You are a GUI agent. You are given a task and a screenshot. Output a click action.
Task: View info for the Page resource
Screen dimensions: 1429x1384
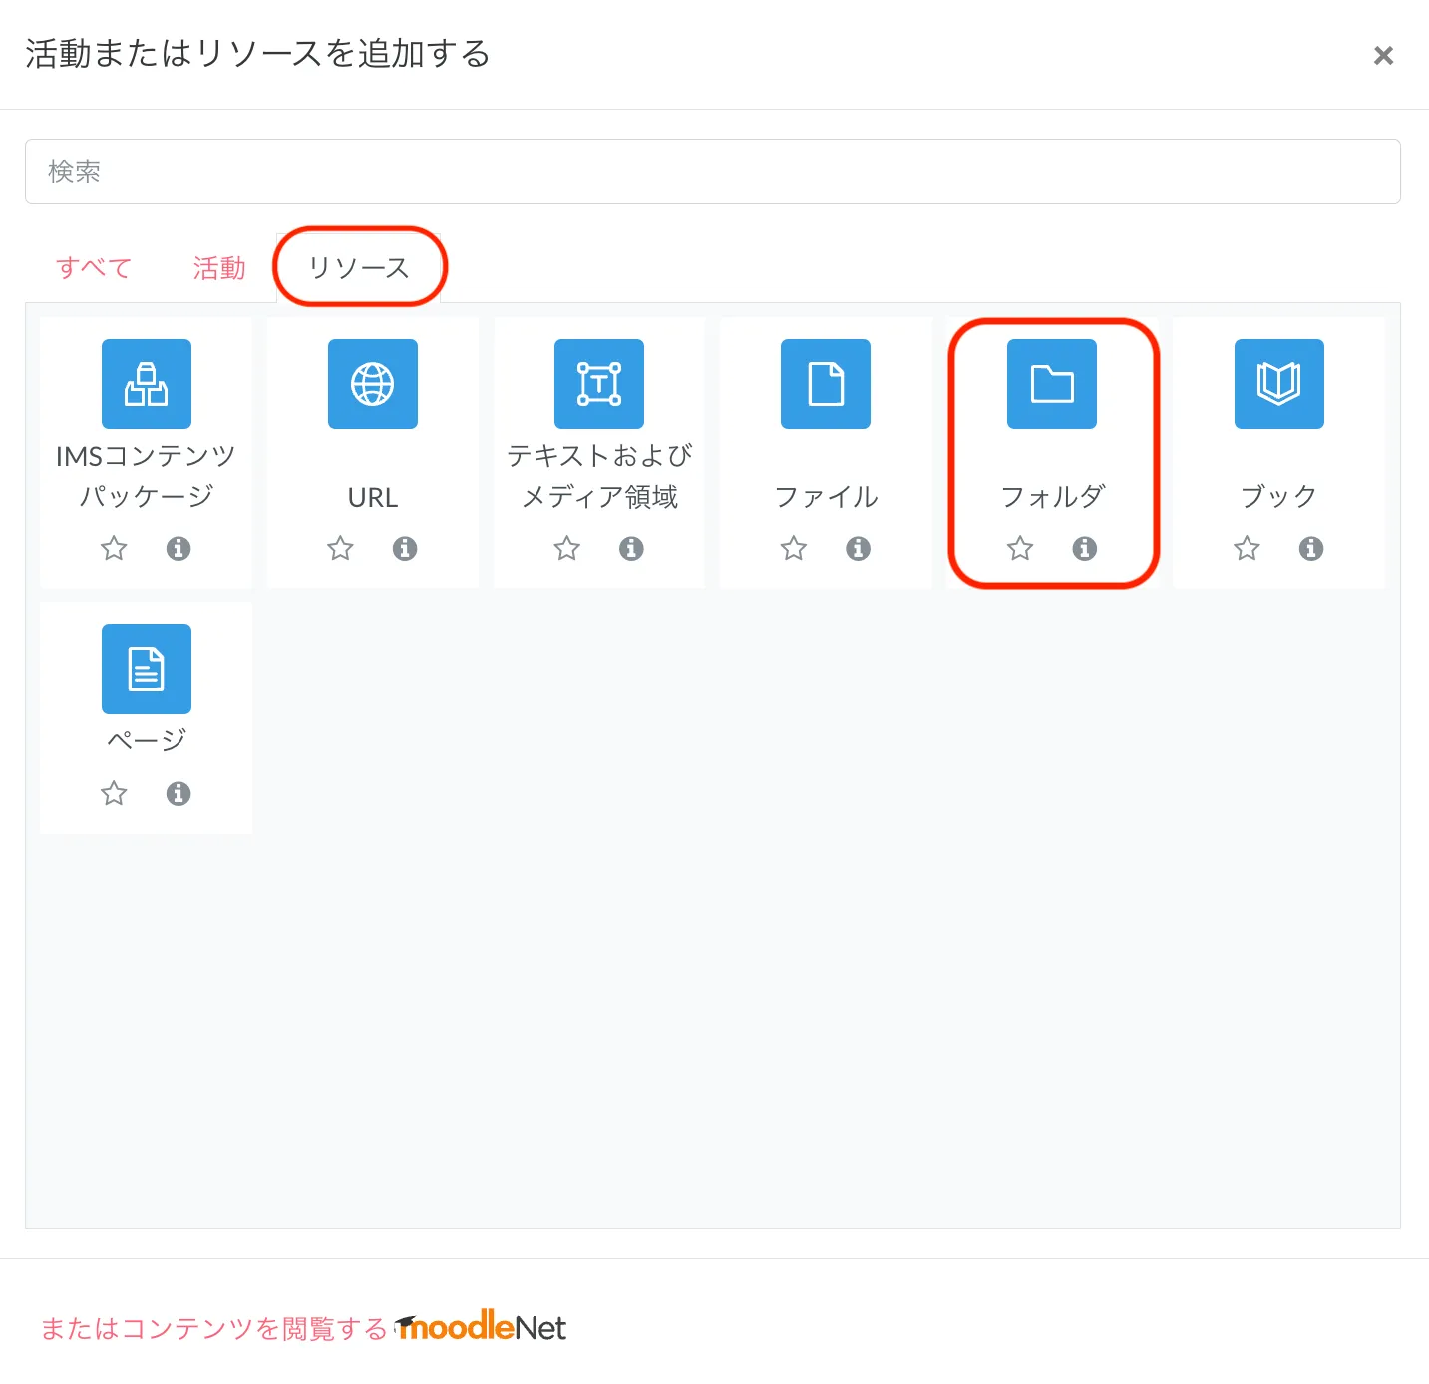click(178, 793)
